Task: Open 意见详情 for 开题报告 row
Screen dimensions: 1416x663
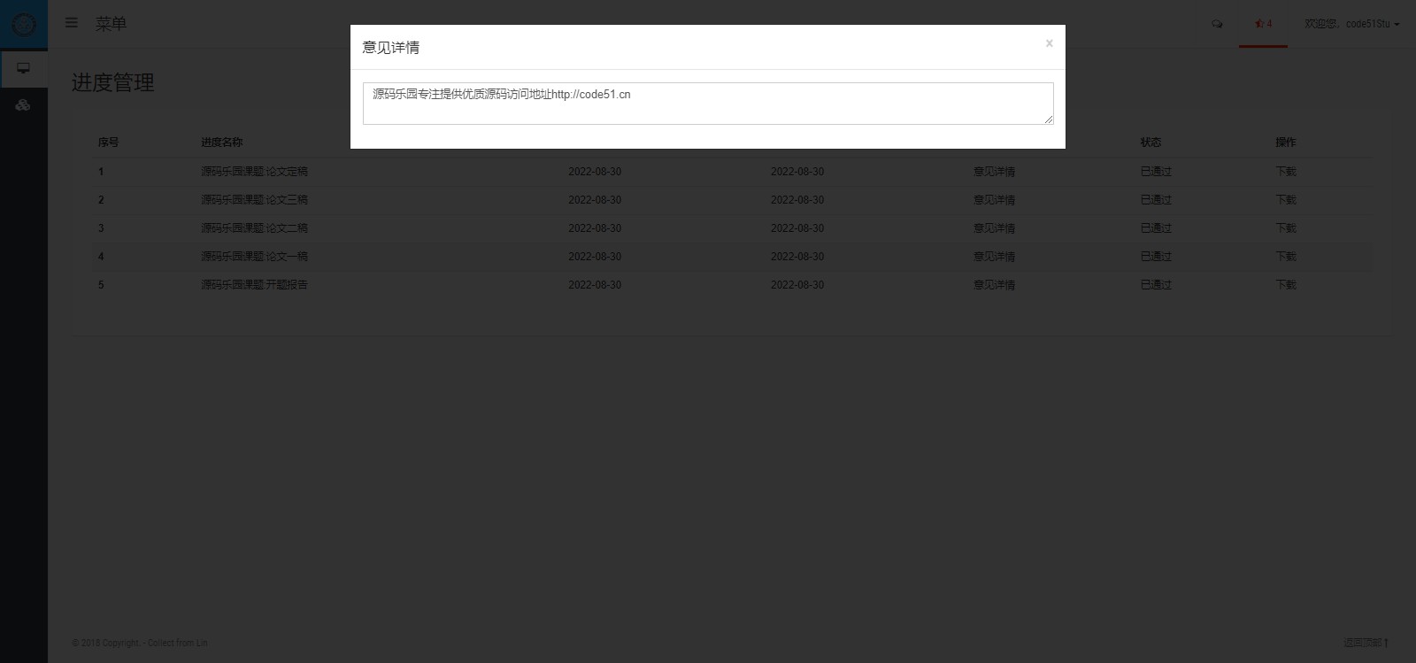Action: (994, 285)
